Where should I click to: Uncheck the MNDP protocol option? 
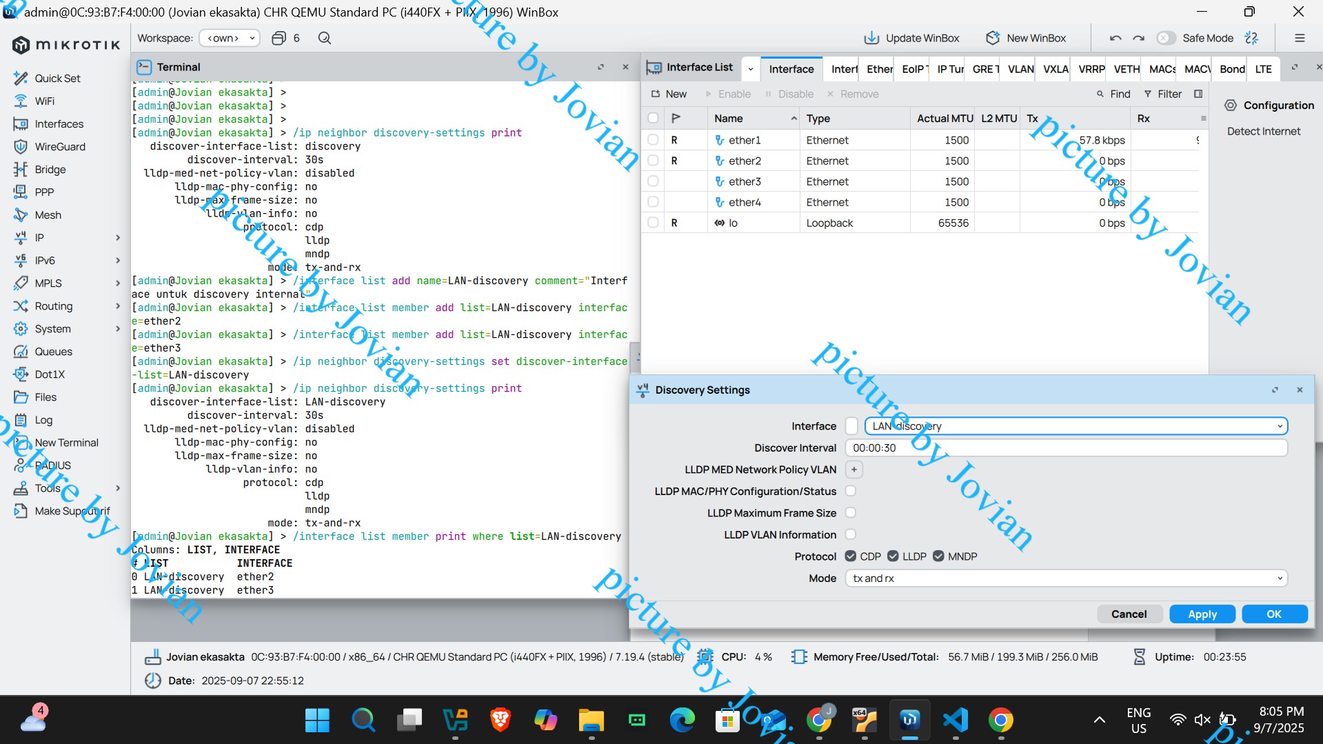(938, 556)
